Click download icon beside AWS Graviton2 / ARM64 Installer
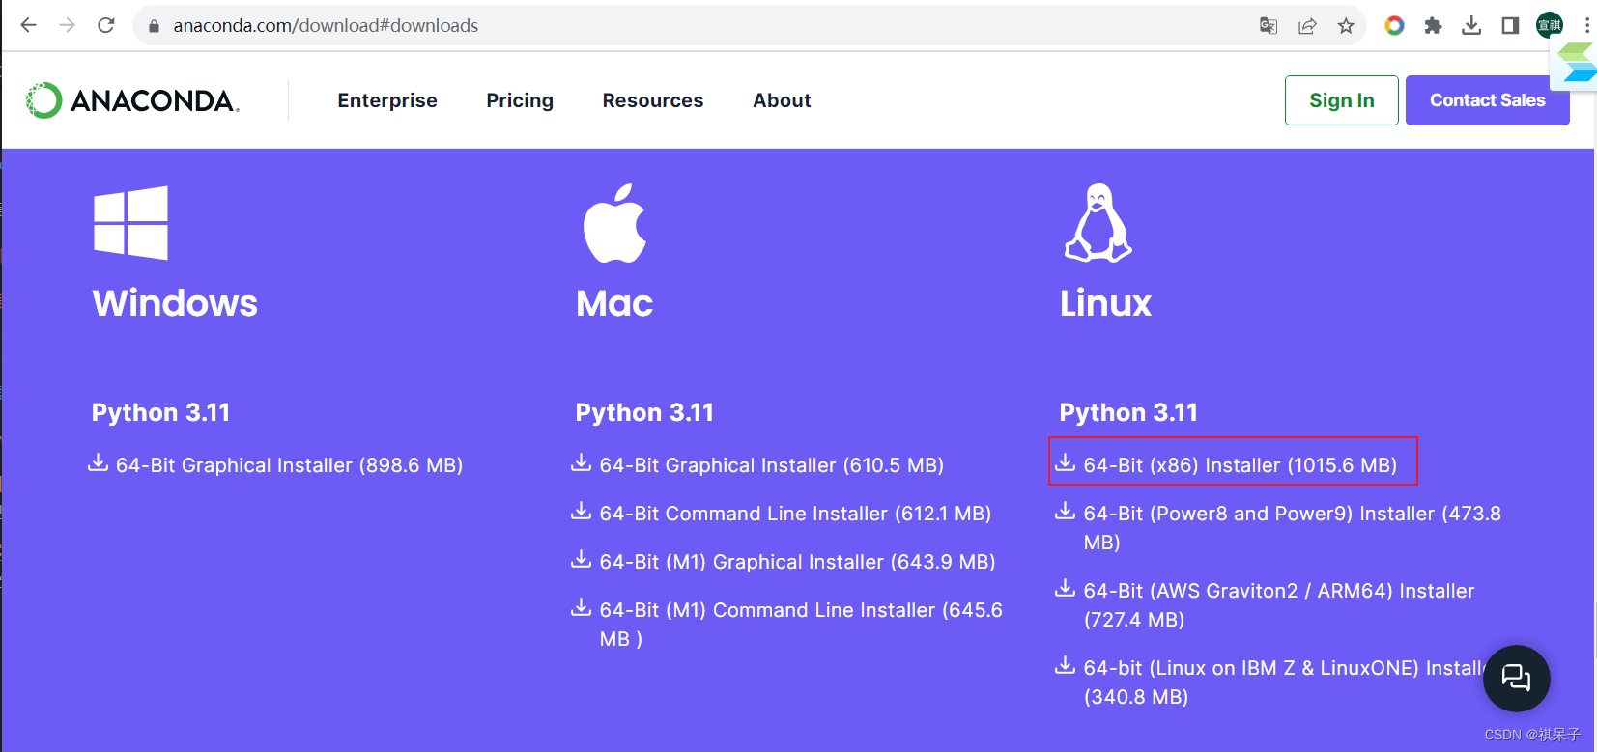 1065,588
